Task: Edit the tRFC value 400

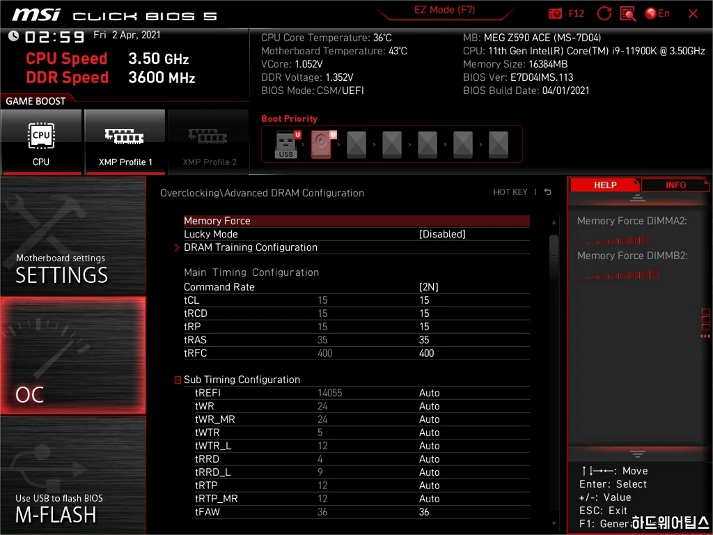Action: (x=427, y=353)
